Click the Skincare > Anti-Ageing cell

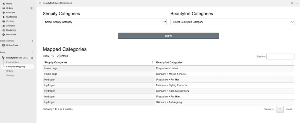pos(224,102)
